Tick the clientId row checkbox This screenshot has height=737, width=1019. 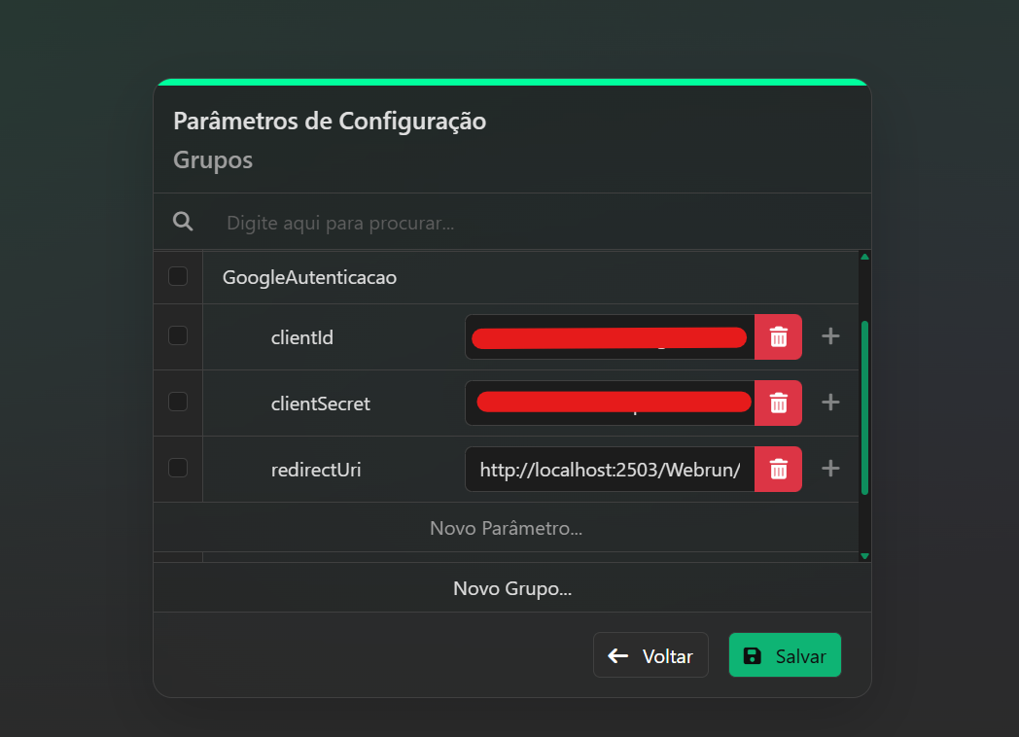click(178, 336)
